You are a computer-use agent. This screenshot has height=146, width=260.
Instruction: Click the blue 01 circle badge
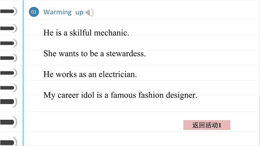[34, 12]
